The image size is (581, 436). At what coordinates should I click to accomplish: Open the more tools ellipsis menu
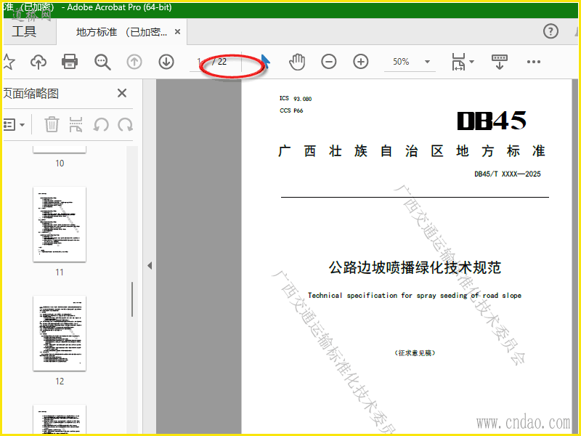534,62
